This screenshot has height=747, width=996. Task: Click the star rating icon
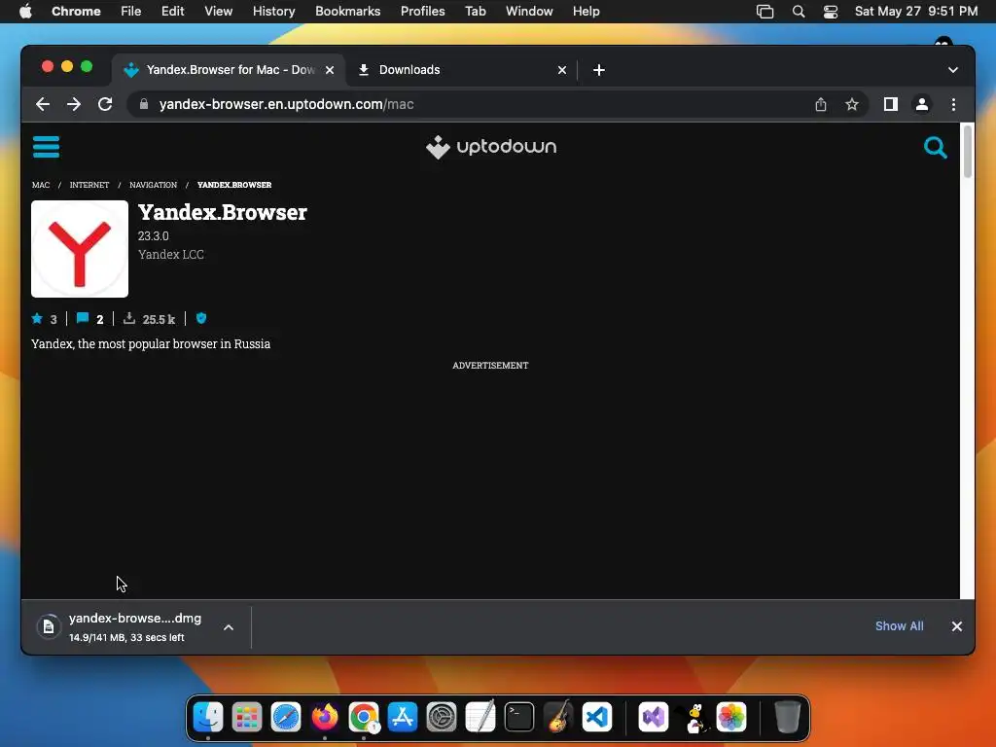[38, 318]
